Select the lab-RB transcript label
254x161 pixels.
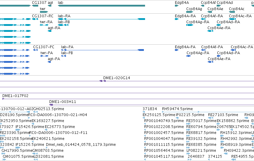coord(64,22)
